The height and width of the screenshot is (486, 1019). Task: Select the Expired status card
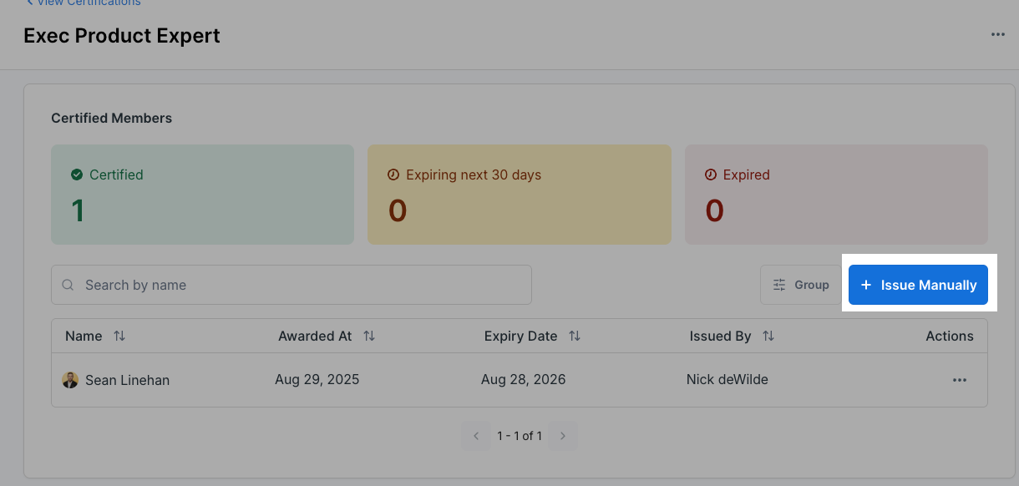tap(836, 195)
